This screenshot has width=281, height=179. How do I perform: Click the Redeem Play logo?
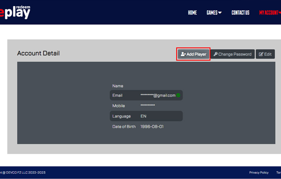tap(16, 12)
